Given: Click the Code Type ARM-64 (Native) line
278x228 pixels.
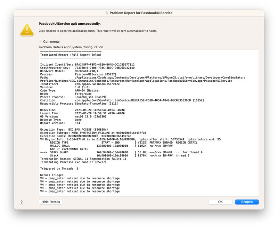Looking at the screenshot, I should pos(70,90).
